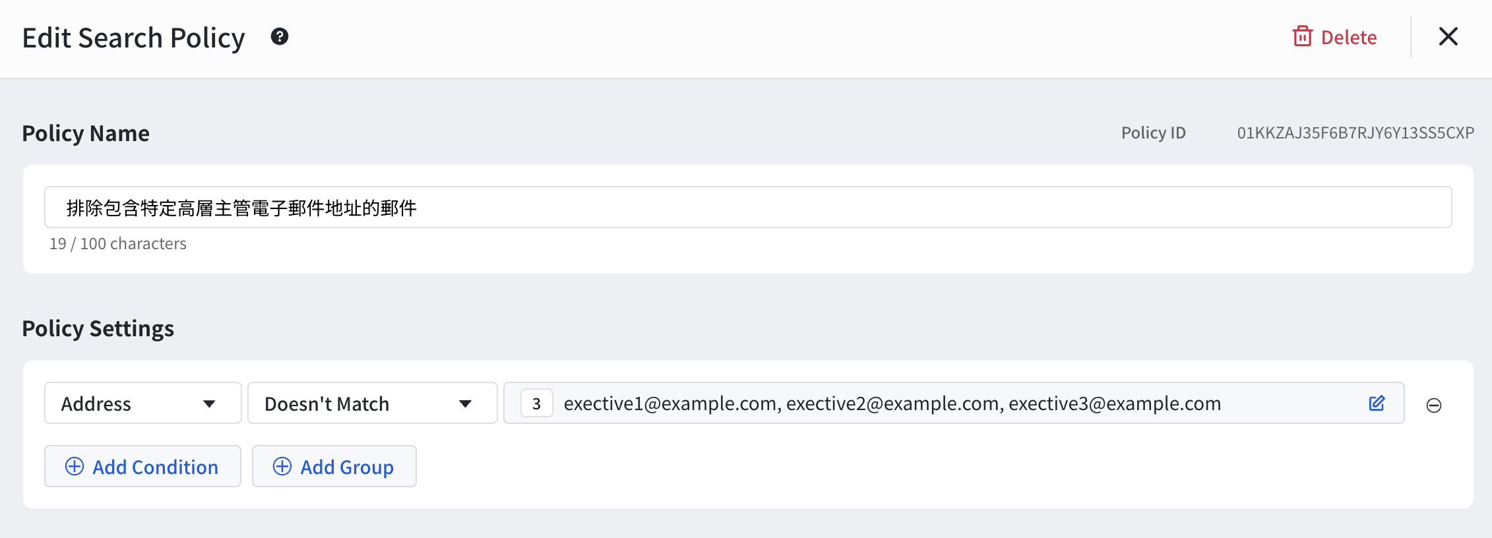The height and width of the screenshot is (538, 1492).
Task: Click the Policy Settings heading
Action: [98, 328]
